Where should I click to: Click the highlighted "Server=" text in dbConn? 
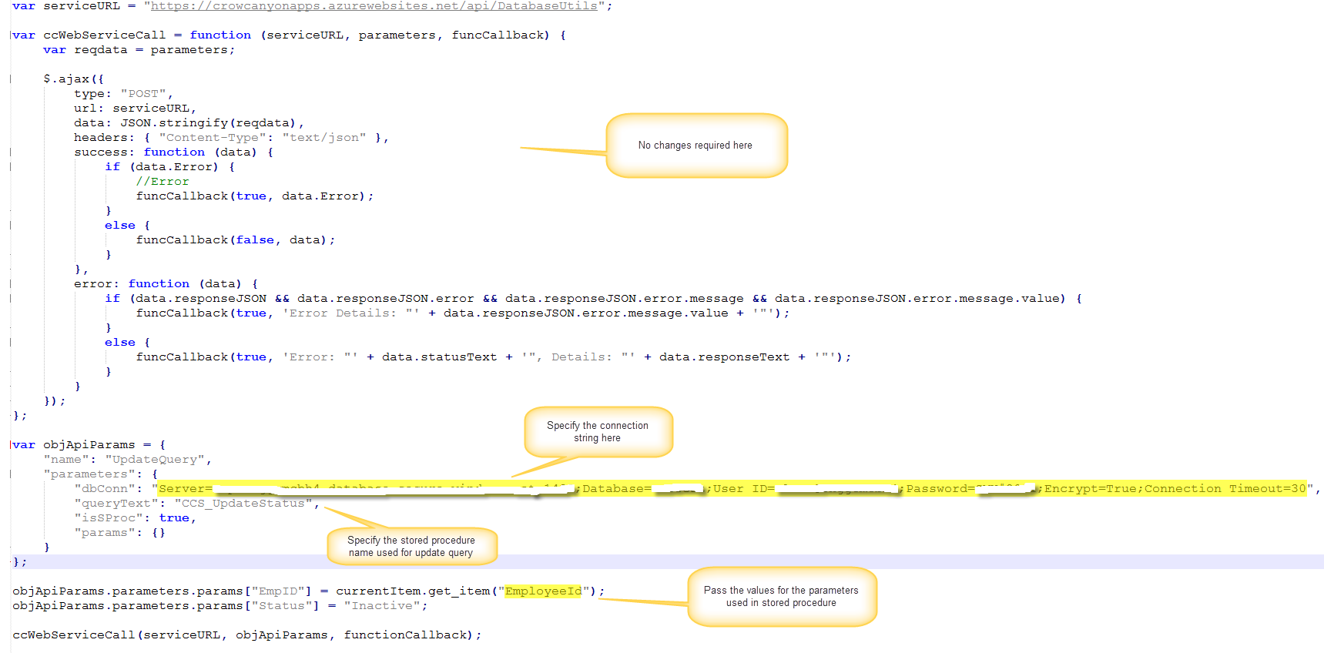click(185, 489)
